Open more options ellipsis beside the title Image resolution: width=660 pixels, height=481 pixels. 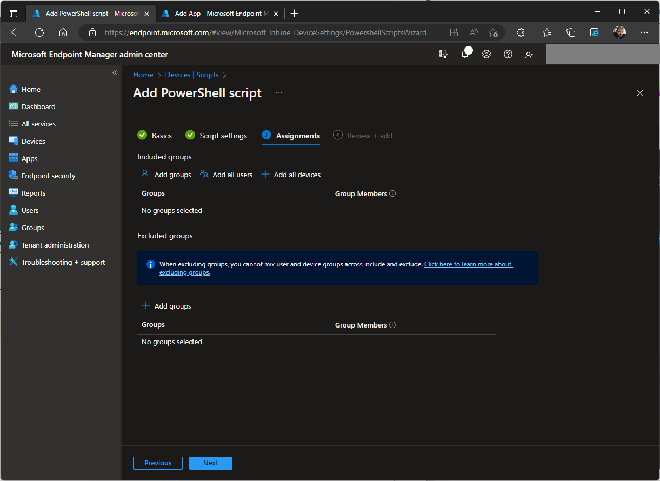click(x=279, y=93)
